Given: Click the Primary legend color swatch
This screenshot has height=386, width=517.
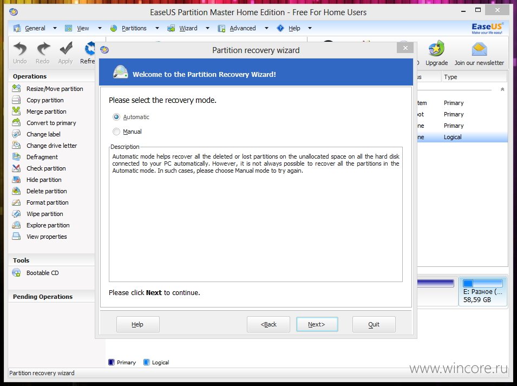Looking at the screenshot, I should coord(112,362).
